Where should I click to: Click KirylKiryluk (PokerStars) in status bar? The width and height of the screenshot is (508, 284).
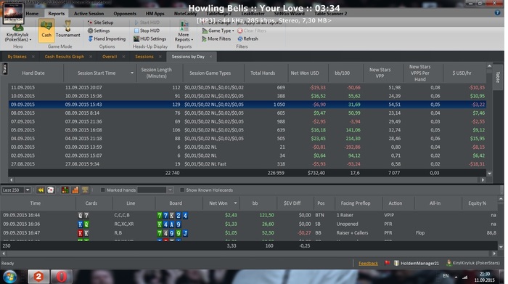click(473, 263)
